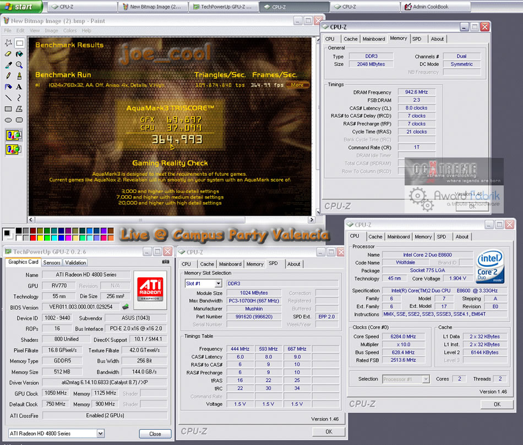Choose the Ellipse shape tool
The image size is (523, 445).
coord(8,120)
